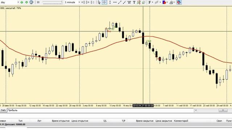Select the horizontal line tool
Viewport: 232px width, 130px height.
click(115, 3)
